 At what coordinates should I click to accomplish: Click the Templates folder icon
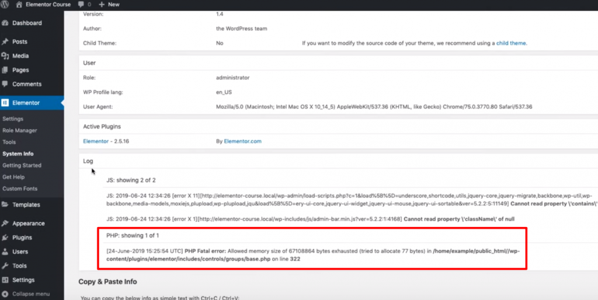pyautogui.click(x=5, y=205)
